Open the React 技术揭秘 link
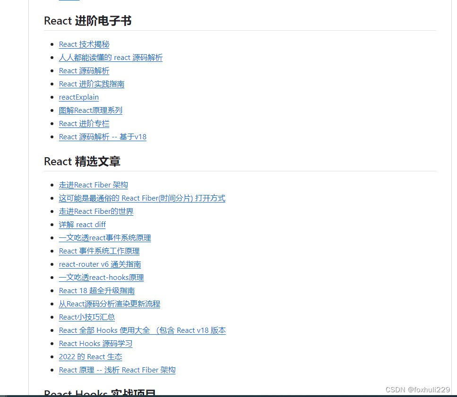Image resolution: width=457 pixels, height=397 pixels. point(84,44)
